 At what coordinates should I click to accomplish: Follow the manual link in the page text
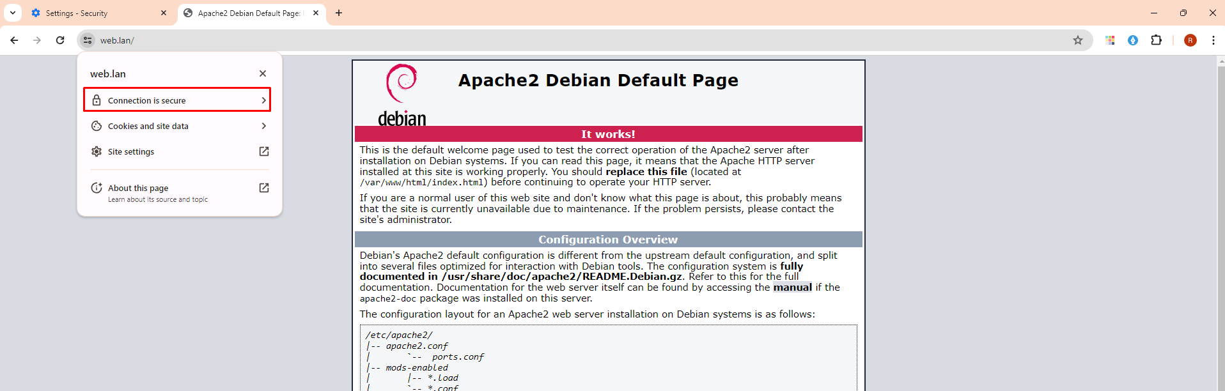click(x=793, y=287)
